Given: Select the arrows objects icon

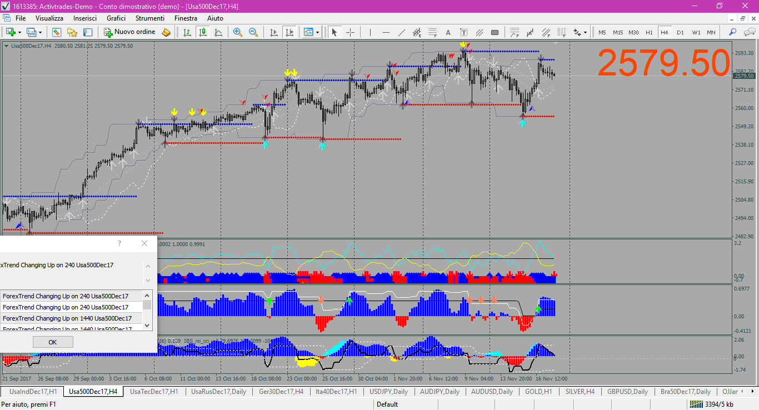Looking at the screenshot, I should [x=577, y=32].
